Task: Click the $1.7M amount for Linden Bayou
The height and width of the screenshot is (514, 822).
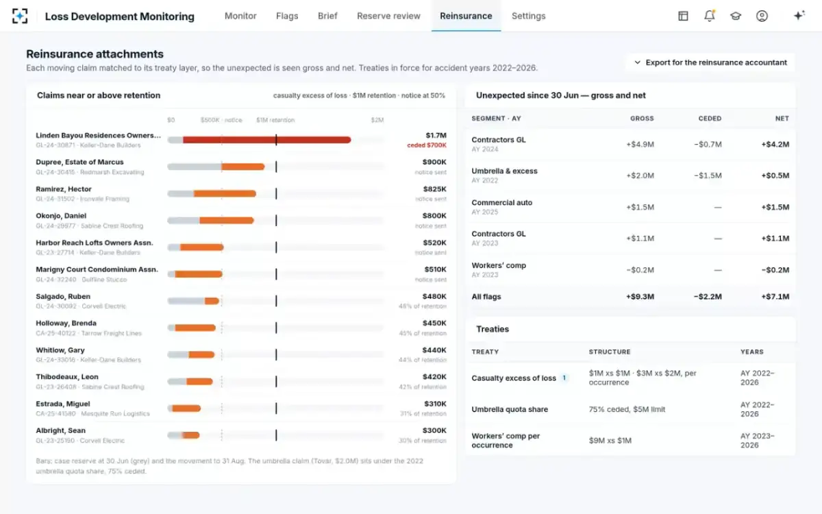Action: [436, 136]
